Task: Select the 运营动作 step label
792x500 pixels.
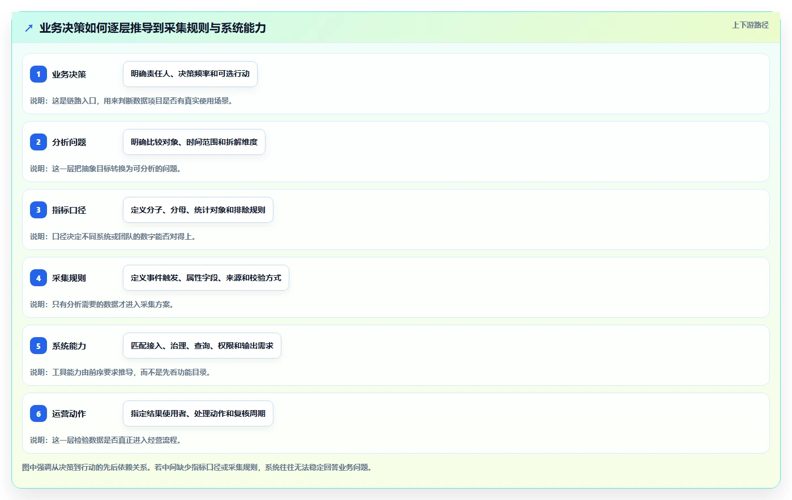Action: [x=69, y=413]
